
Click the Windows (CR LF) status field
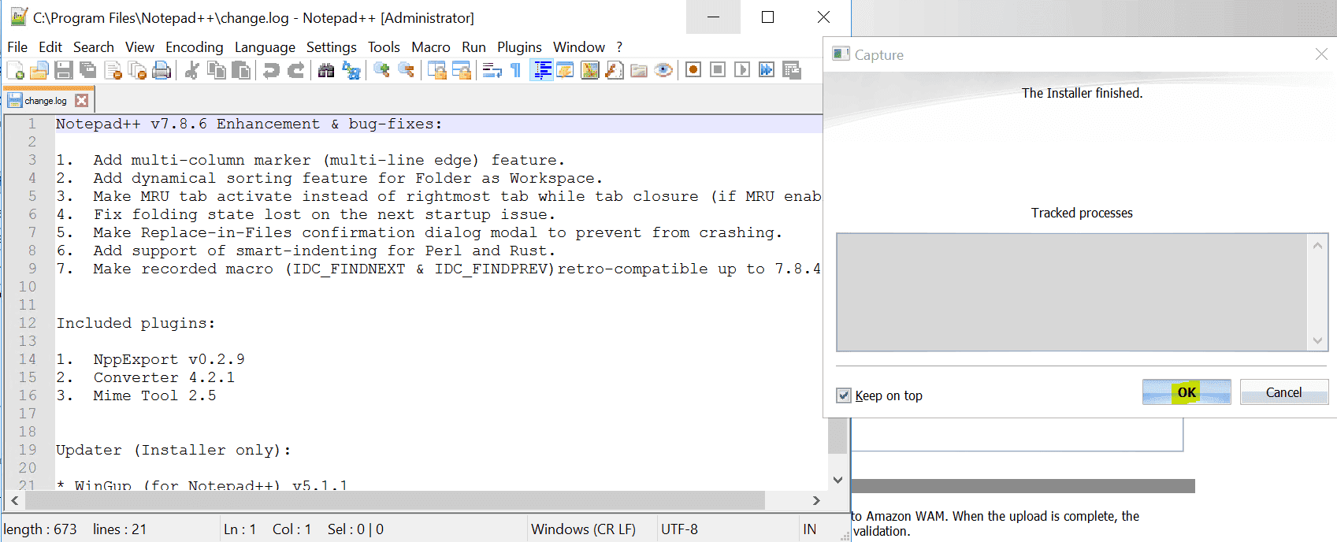point(583,529)
